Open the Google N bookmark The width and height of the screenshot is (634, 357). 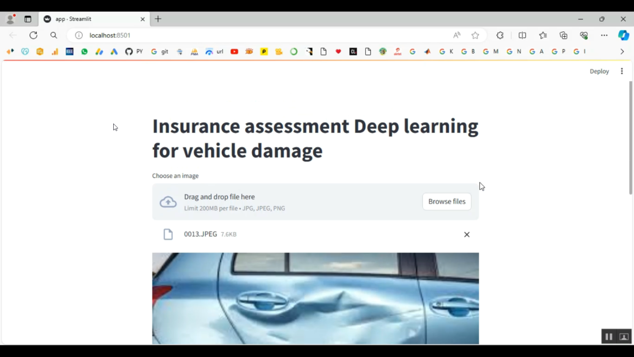[514, 52]
